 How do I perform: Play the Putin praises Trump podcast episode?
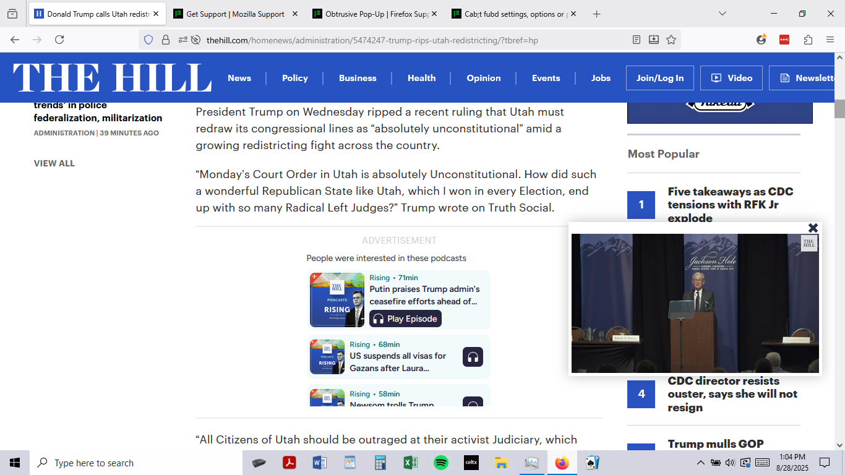coord(405,319)
